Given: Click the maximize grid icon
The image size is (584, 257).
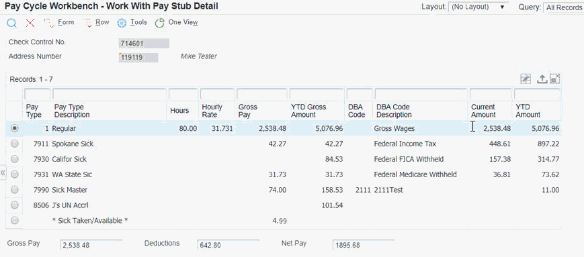Looking at the screenshot, I should (555, 79).
